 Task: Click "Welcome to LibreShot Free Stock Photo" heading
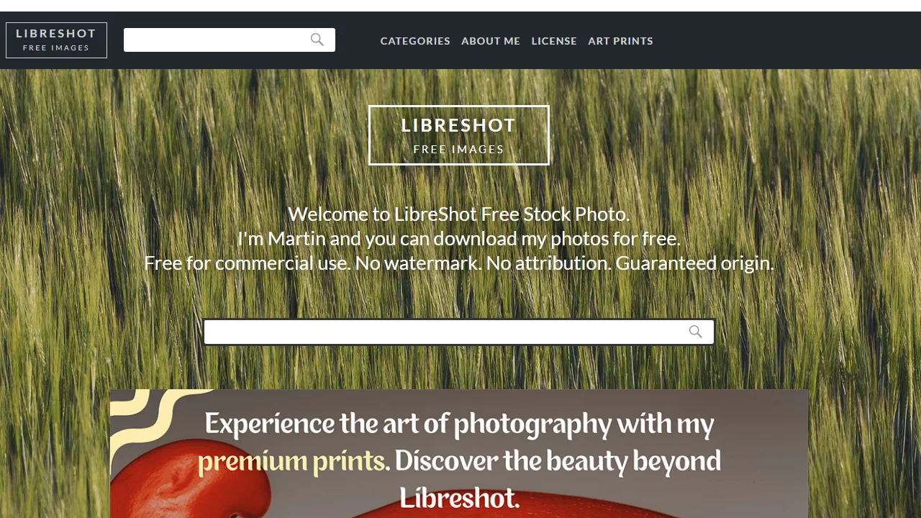[x=459, y=214]
